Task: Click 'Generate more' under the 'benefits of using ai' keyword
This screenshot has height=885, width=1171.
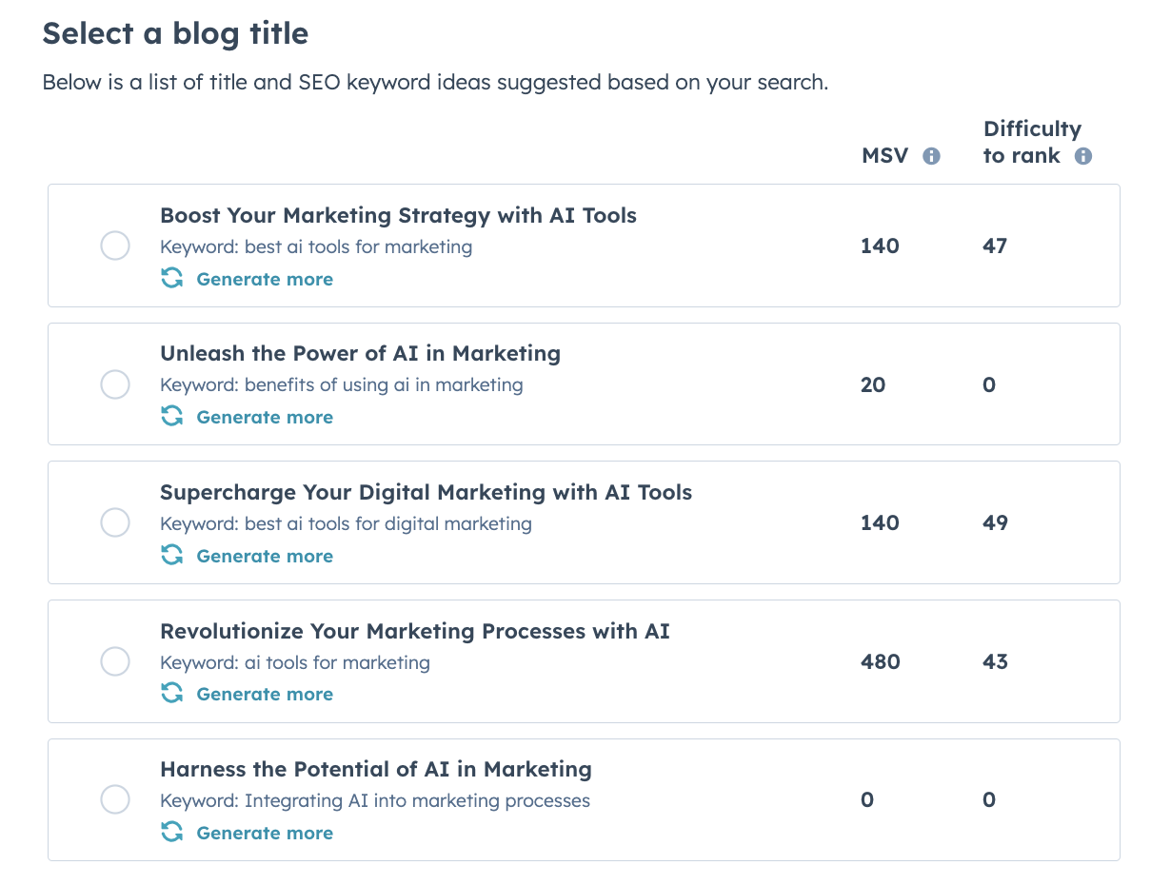Action: pyautogui.click(x=265, y=416)
